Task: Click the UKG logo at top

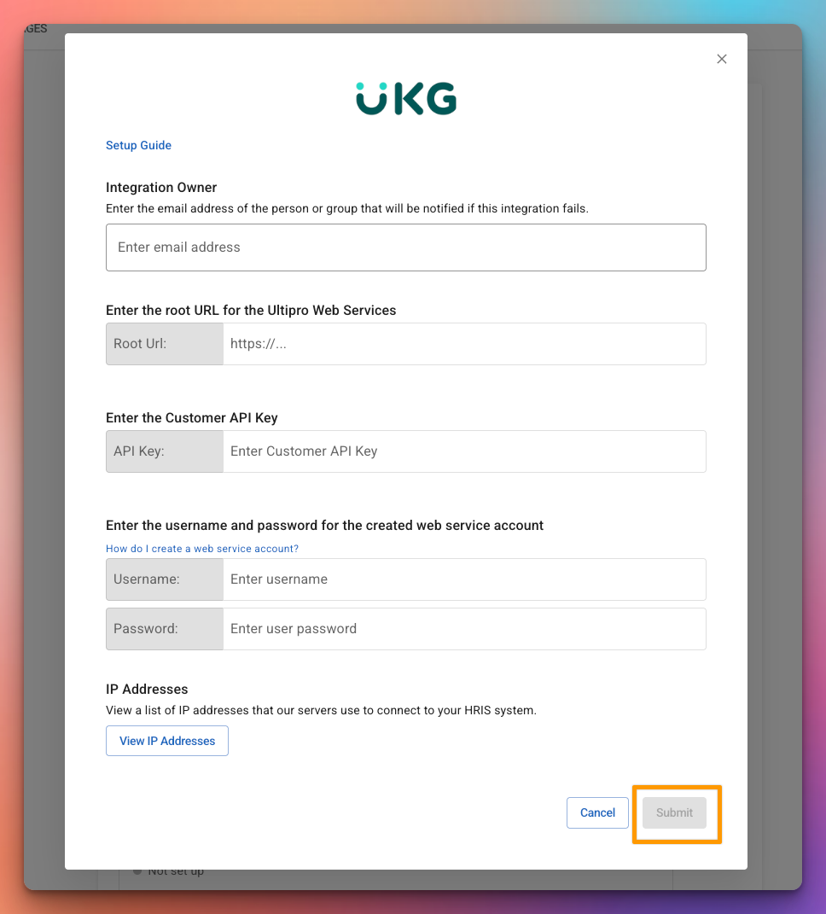Action: [406, 98]
